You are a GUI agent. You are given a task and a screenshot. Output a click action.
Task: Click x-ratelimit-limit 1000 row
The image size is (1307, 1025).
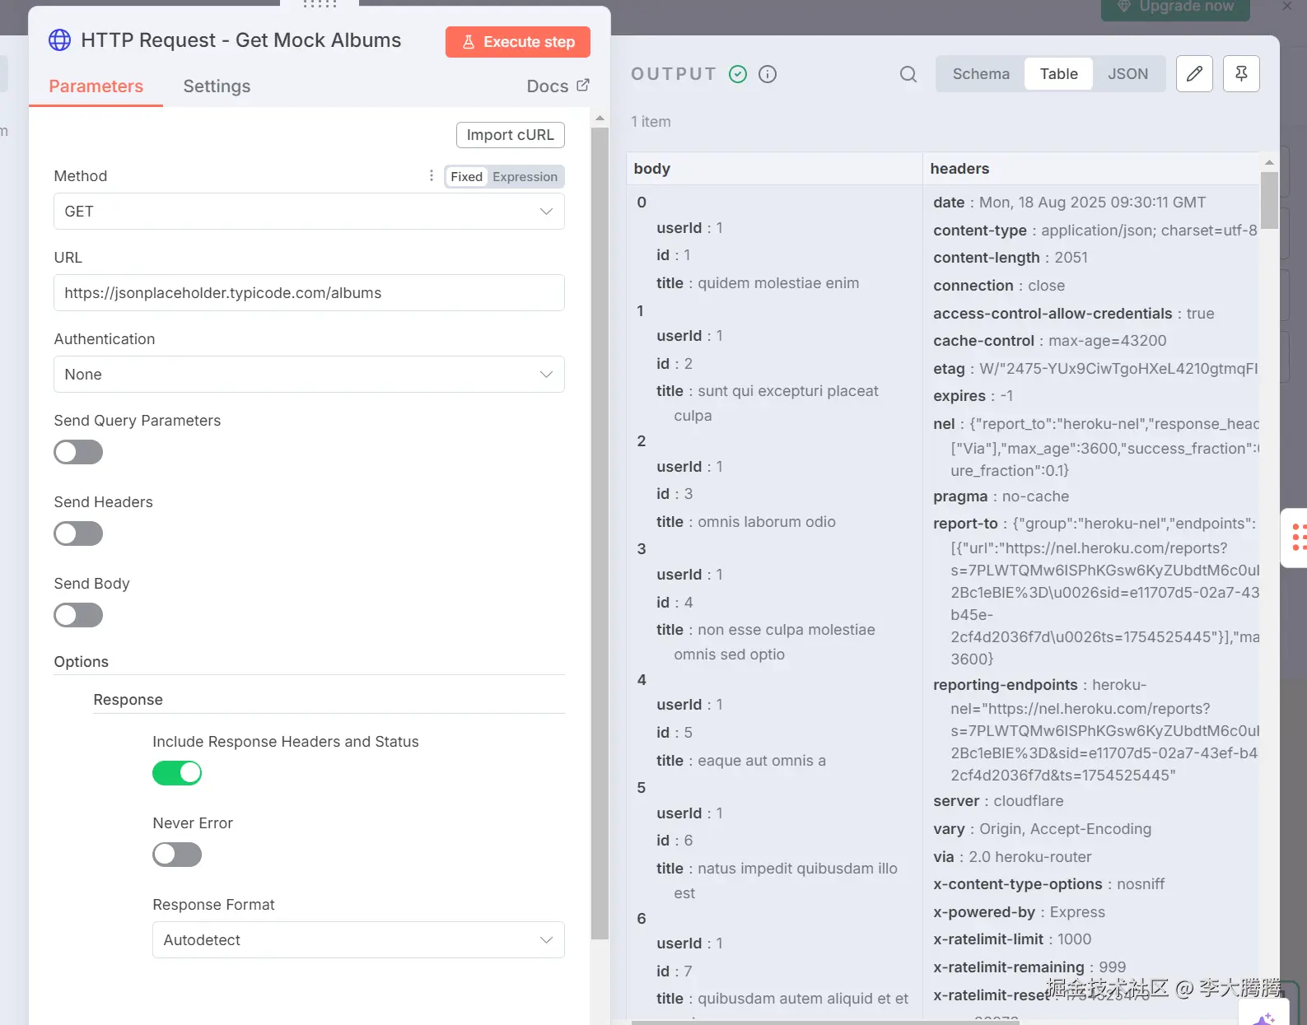pos(1012,939)
